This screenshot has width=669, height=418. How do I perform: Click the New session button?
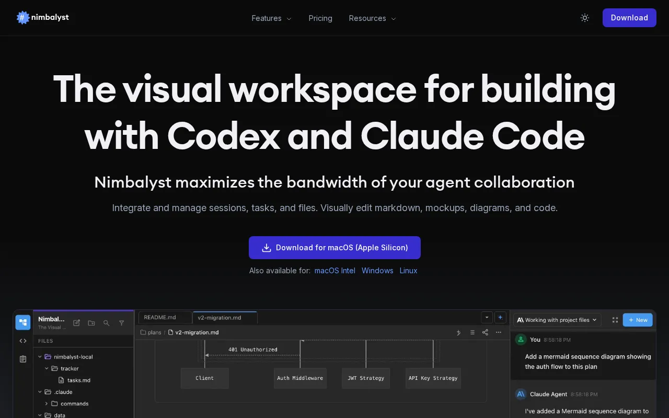[x=638, y=320]
